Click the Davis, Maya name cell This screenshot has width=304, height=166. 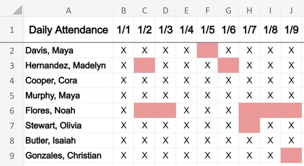point(68,50)
